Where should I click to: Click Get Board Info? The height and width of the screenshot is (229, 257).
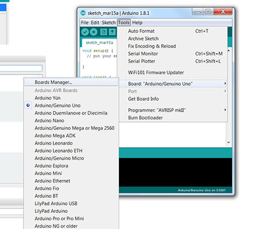click(173, 99)
